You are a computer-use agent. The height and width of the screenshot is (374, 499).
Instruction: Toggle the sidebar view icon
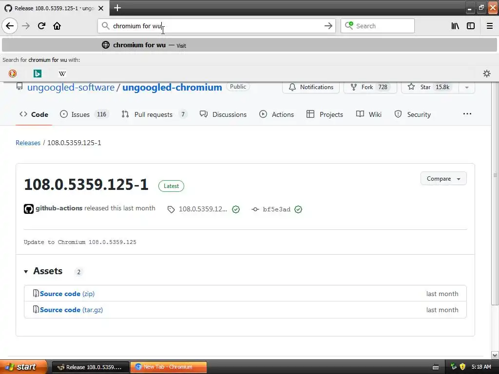click(471, 26)
